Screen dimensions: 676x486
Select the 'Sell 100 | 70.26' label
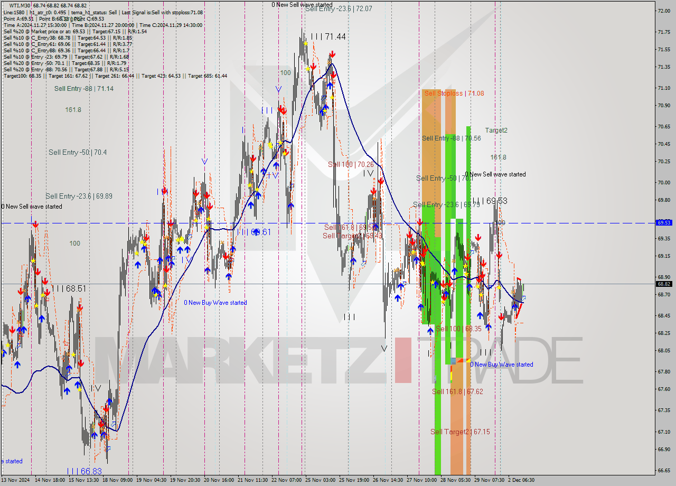(351, 164)
